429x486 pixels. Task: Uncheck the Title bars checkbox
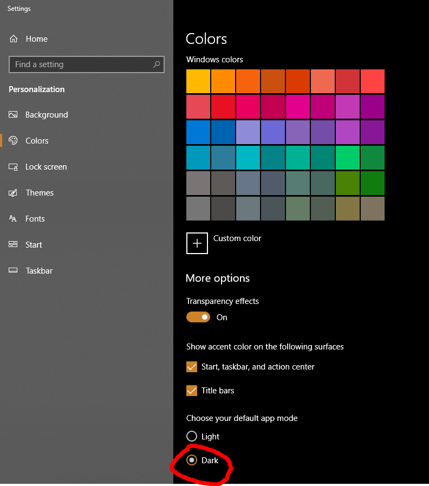pos(192,391)
